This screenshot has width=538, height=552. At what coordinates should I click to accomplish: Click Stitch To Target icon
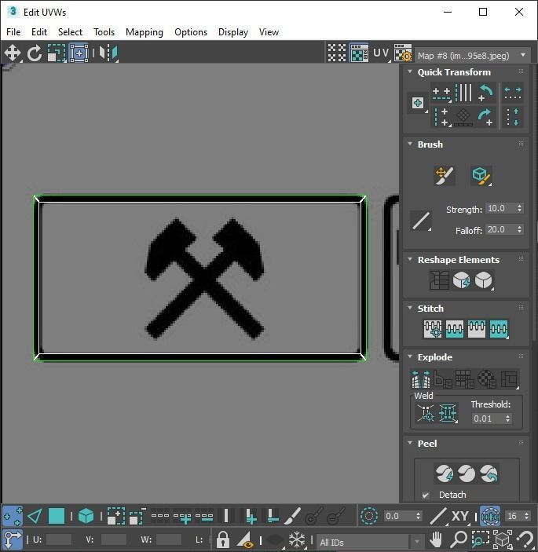[433, 329]
